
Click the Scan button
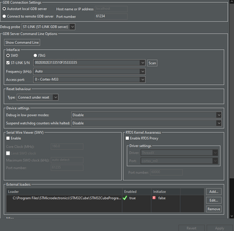(152, 63)
